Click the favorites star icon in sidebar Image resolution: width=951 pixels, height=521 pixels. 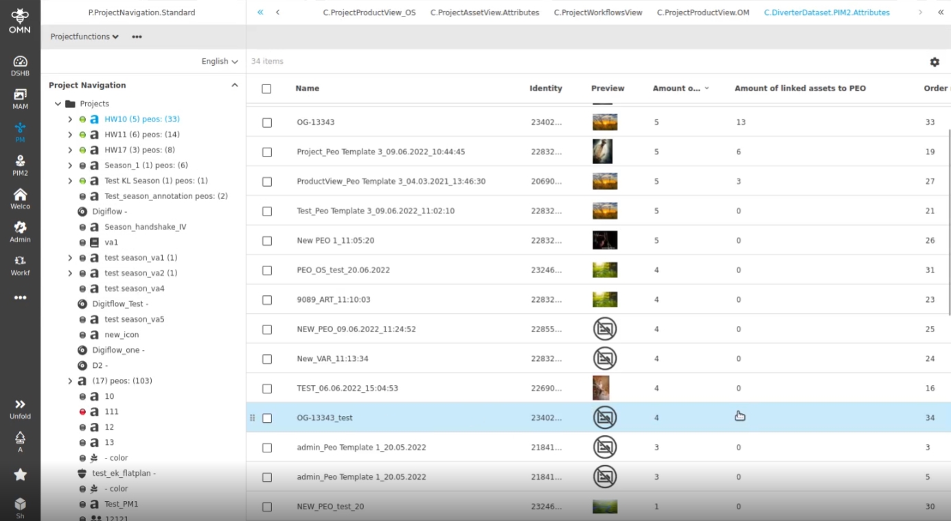point(20,474)
